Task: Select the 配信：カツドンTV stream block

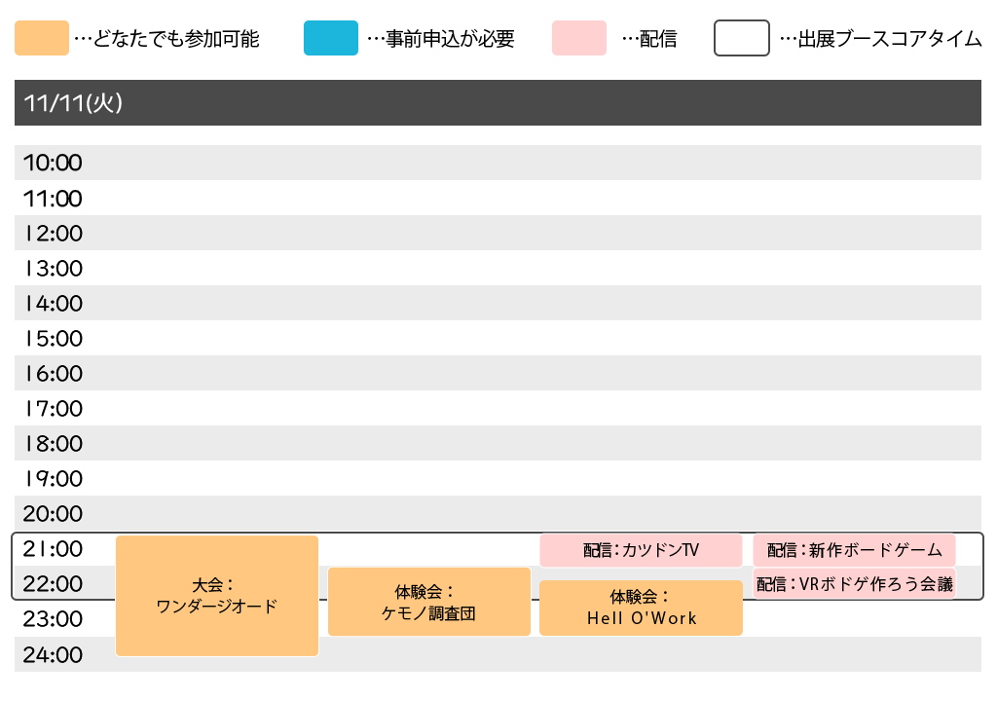Action: point(641,550)
